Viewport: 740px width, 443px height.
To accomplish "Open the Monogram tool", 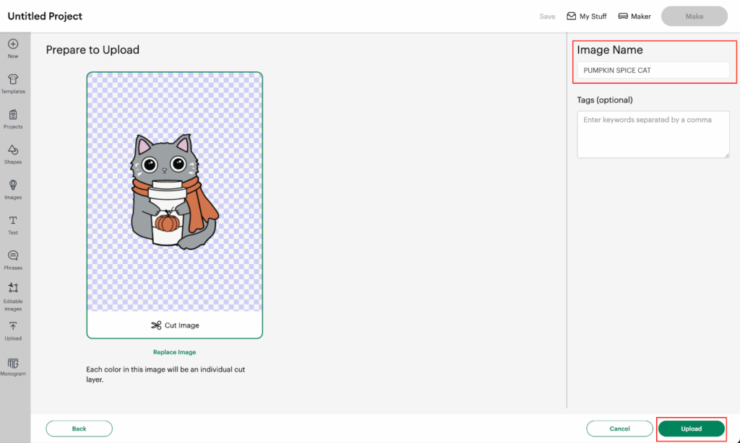I will pyautogui.click(x=13, y=363).
